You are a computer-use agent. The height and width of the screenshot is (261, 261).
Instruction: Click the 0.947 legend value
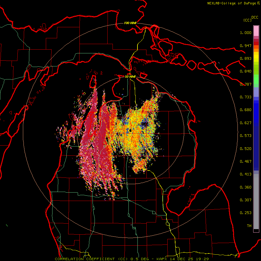(x=246, y=46)
